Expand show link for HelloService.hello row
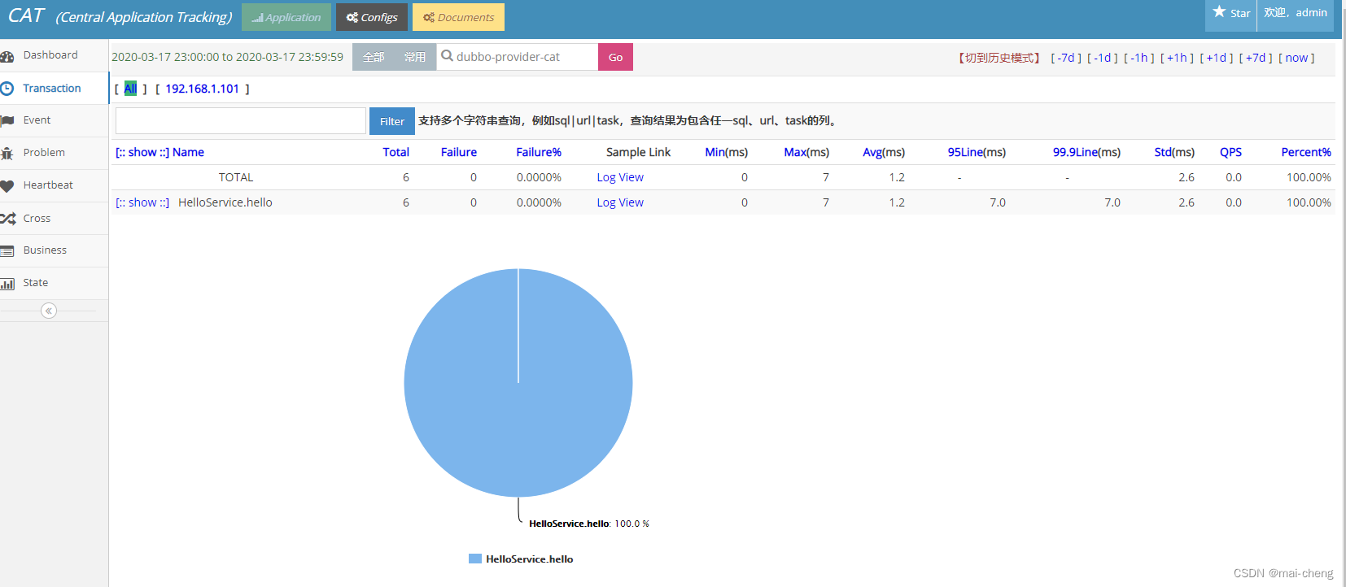The image size is (1346, 587). pyautogui.click(x=142, y=202)
